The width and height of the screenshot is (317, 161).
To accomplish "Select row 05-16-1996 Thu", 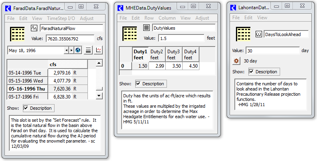I will (x=28, y=89).
